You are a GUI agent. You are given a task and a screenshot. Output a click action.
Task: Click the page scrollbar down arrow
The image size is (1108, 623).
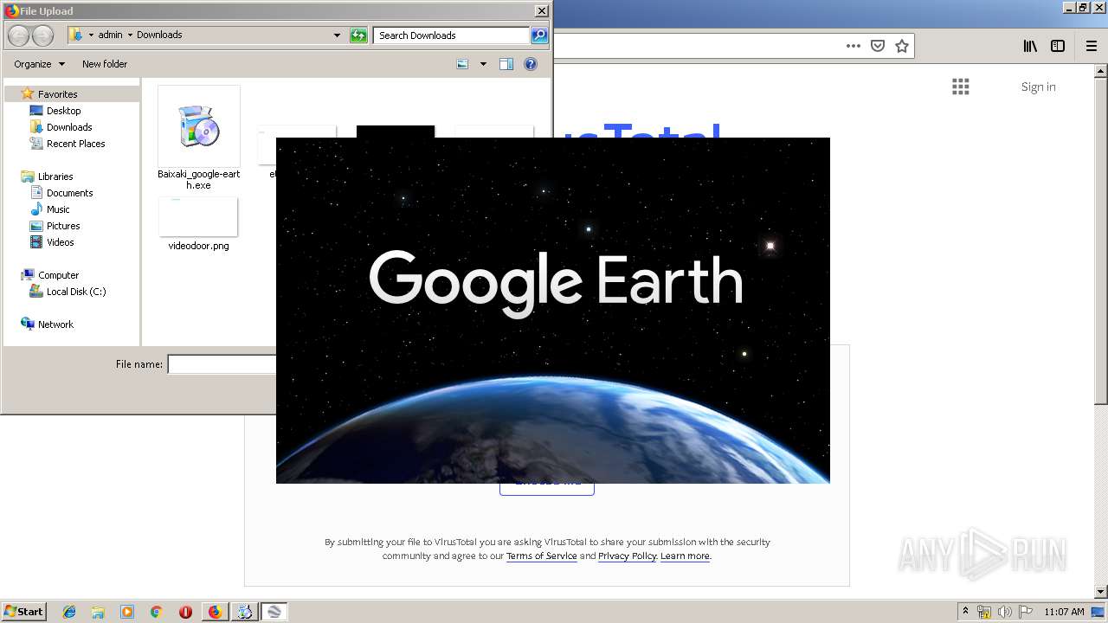(1100, 592)
